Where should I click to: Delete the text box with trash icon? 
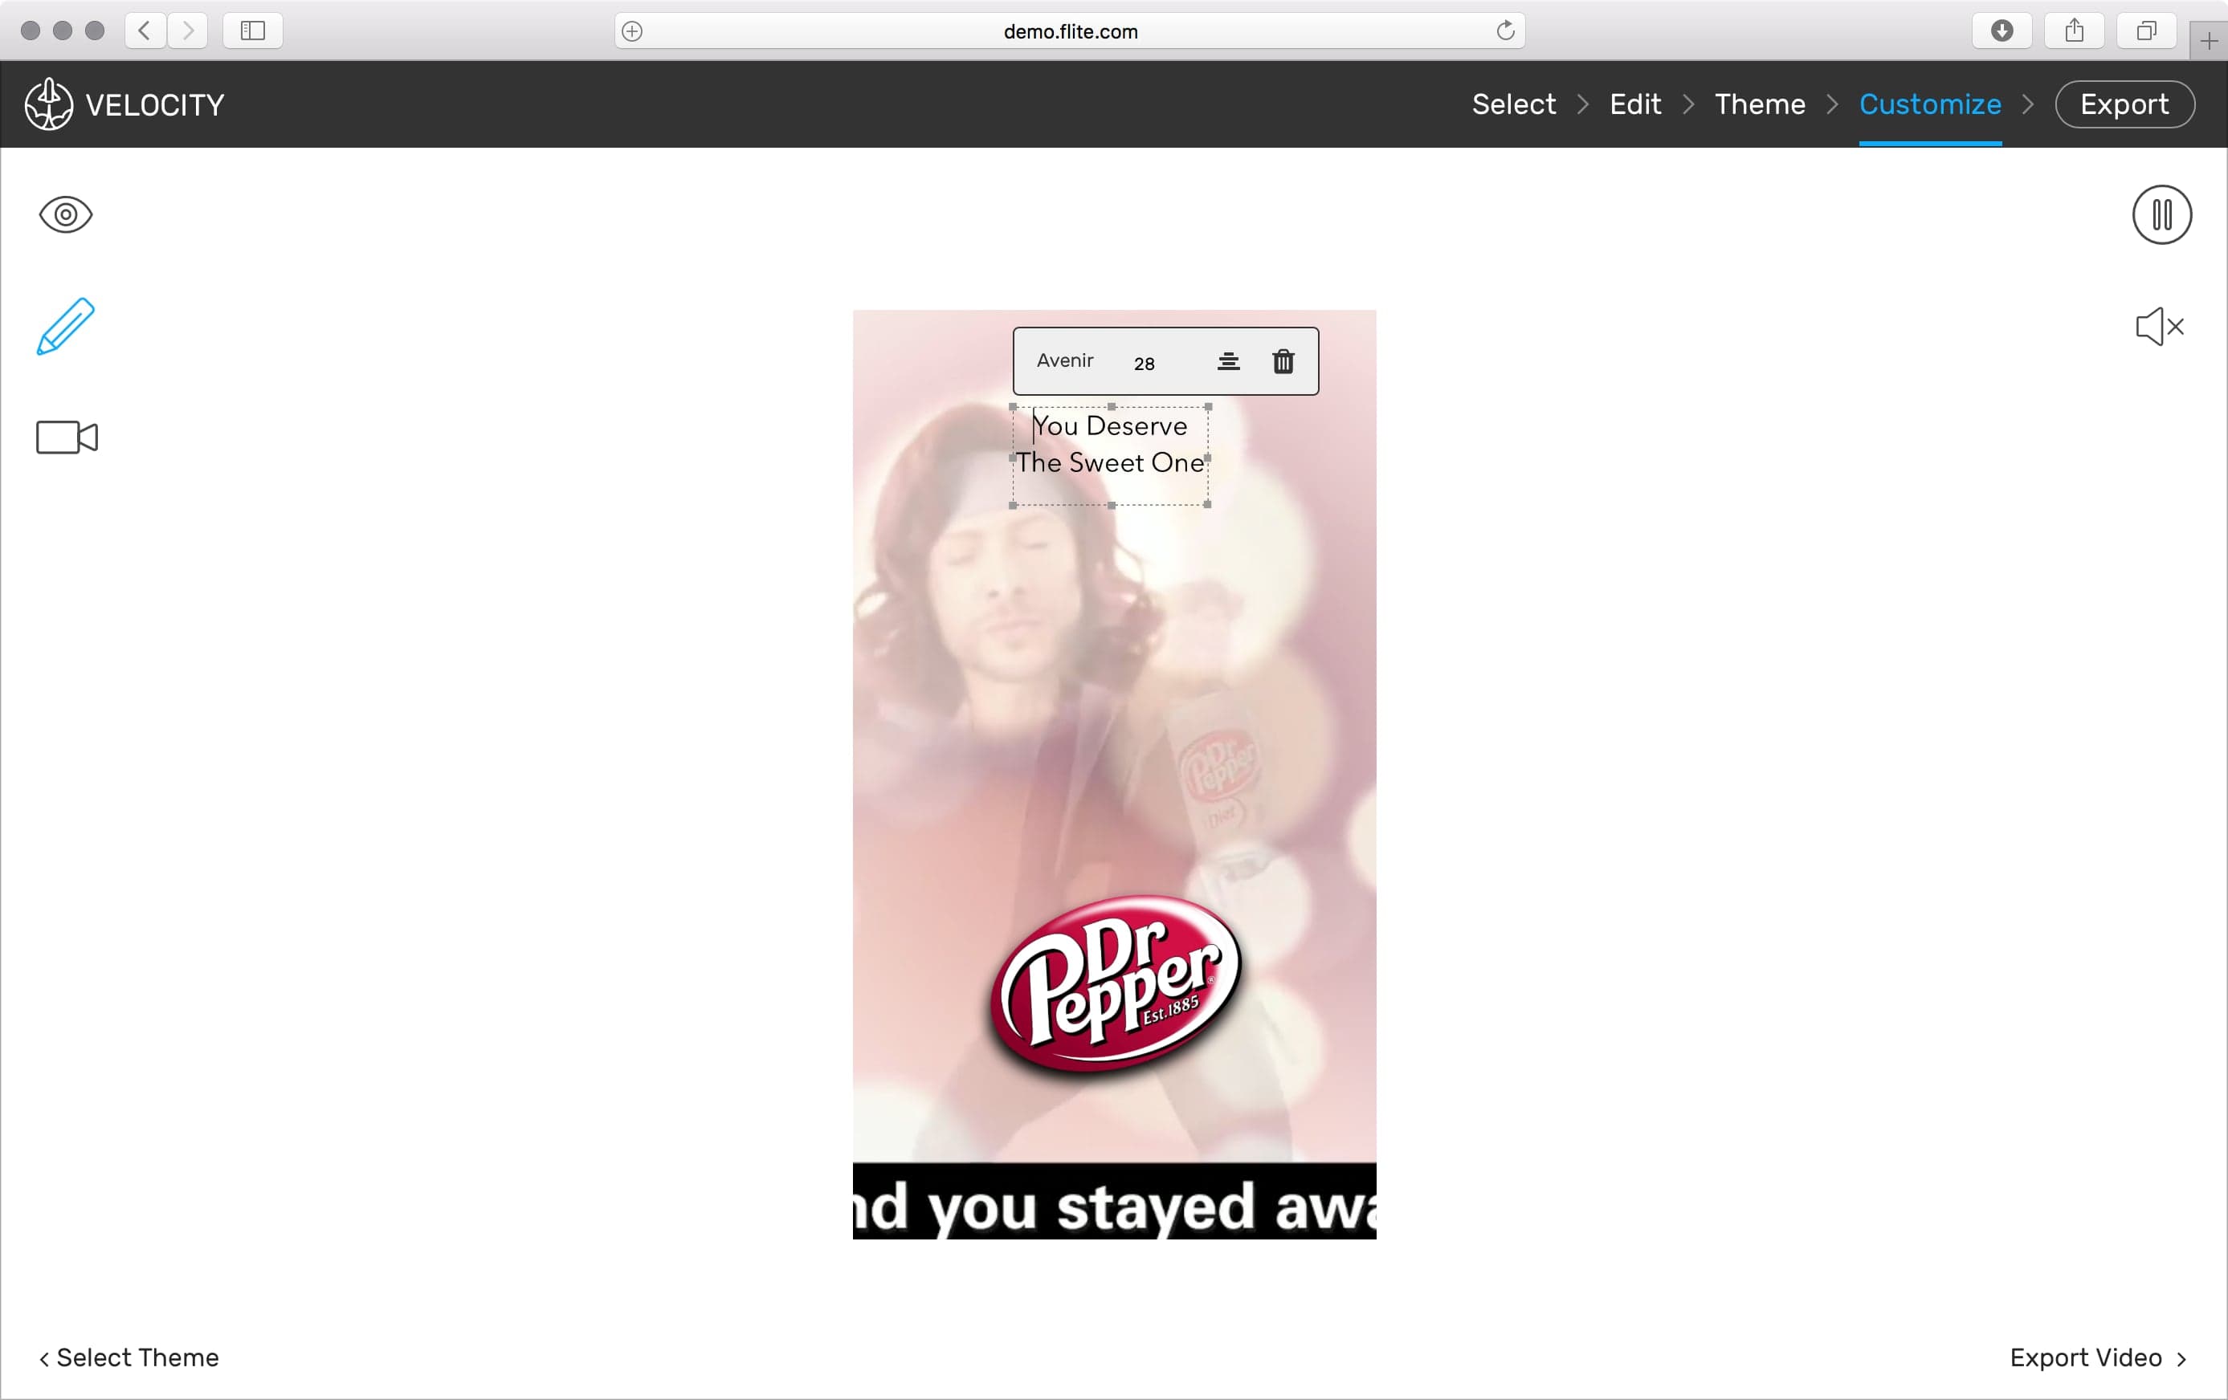(x=1283, y=360)
